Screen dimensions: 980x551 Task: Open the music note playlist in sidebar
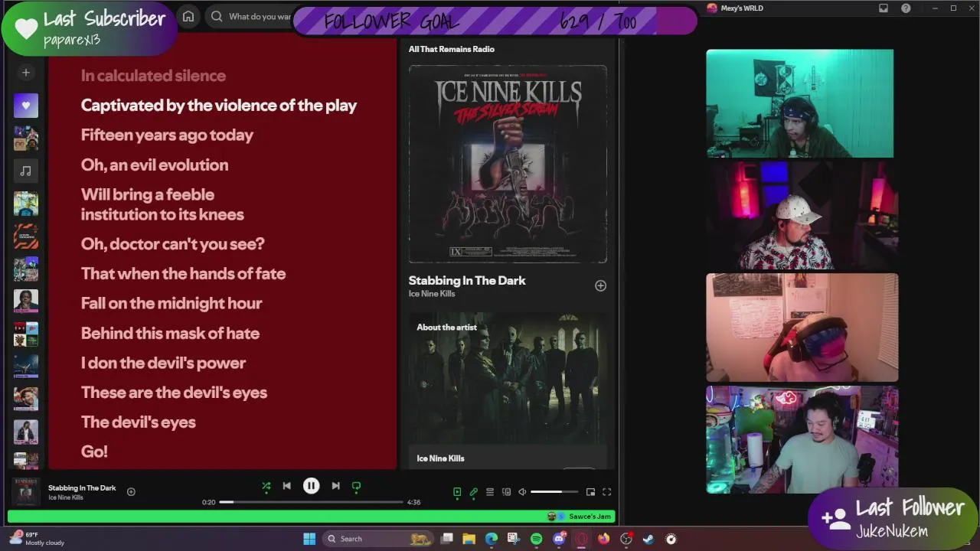pyautogui.click(x=25, y=171)
